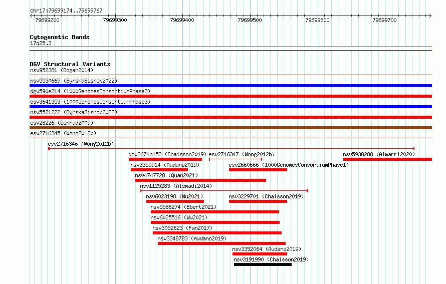The width and height of the screenshot is (446, 284).
Task: Select the red bar under nsv3355914
Action: [x=159, y=170]
